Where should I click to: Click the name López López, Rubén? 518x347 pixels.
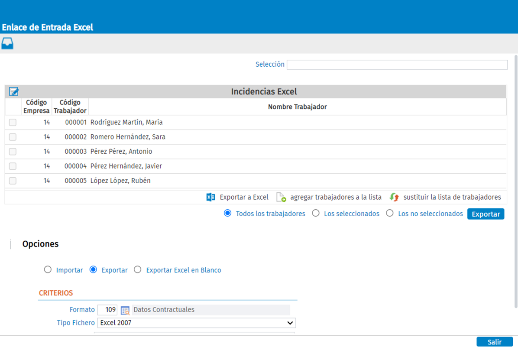[x=120, y=181]
